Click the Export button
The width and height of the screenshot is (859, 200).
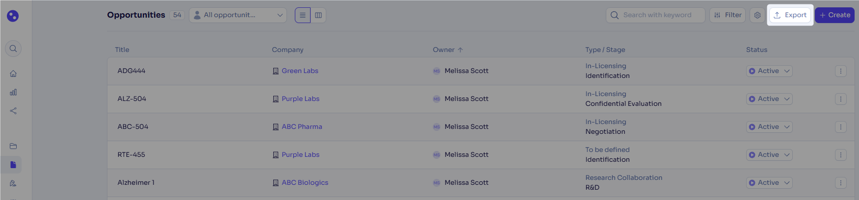(790, 15)
